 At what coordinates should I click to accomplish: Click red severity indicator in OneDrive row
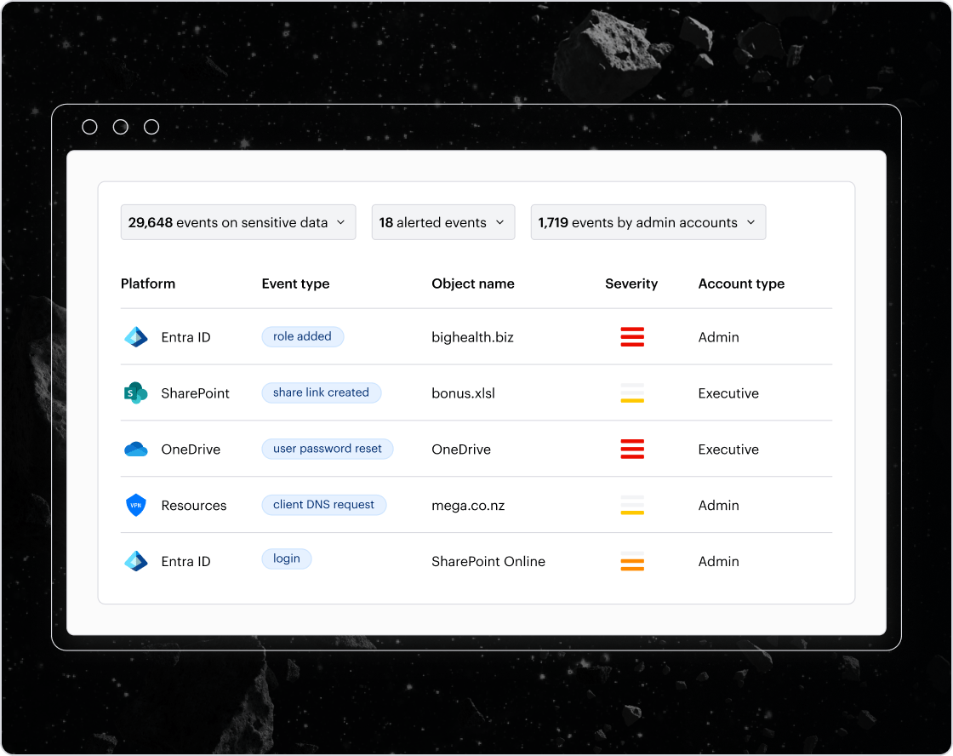(632, 450)
